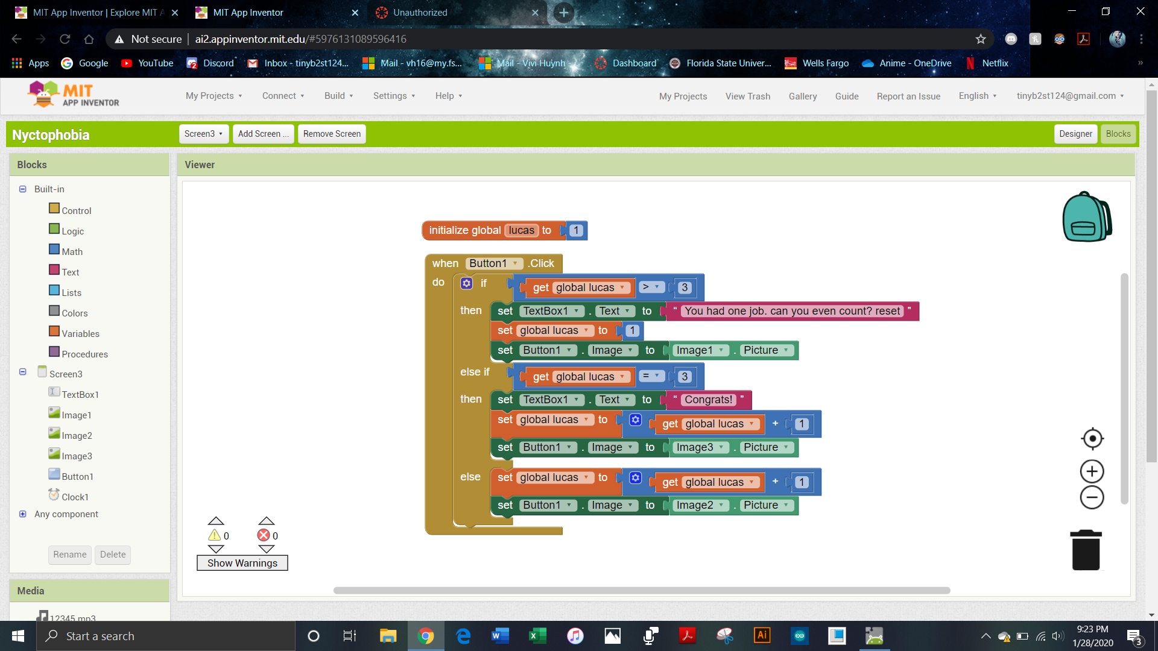
Task: Collapse the Built-in blocks tree
Action: click(23, 189)
